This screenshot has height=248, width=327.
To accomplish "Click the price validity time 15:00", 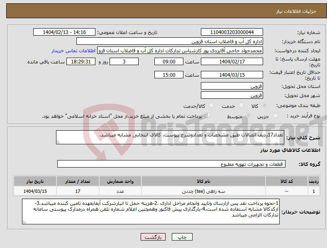I will click(x=169, y=75).
